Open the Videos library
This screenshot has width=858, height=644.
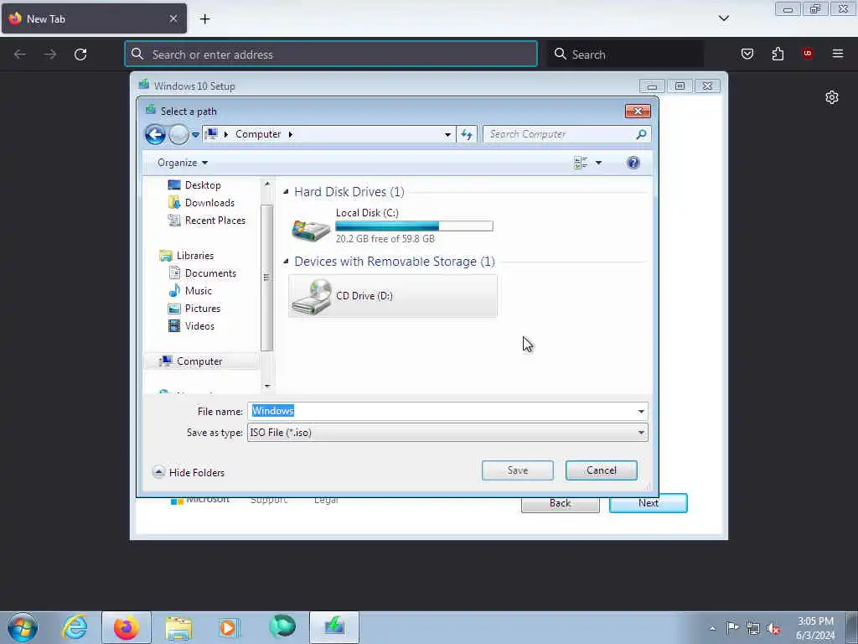191,326
